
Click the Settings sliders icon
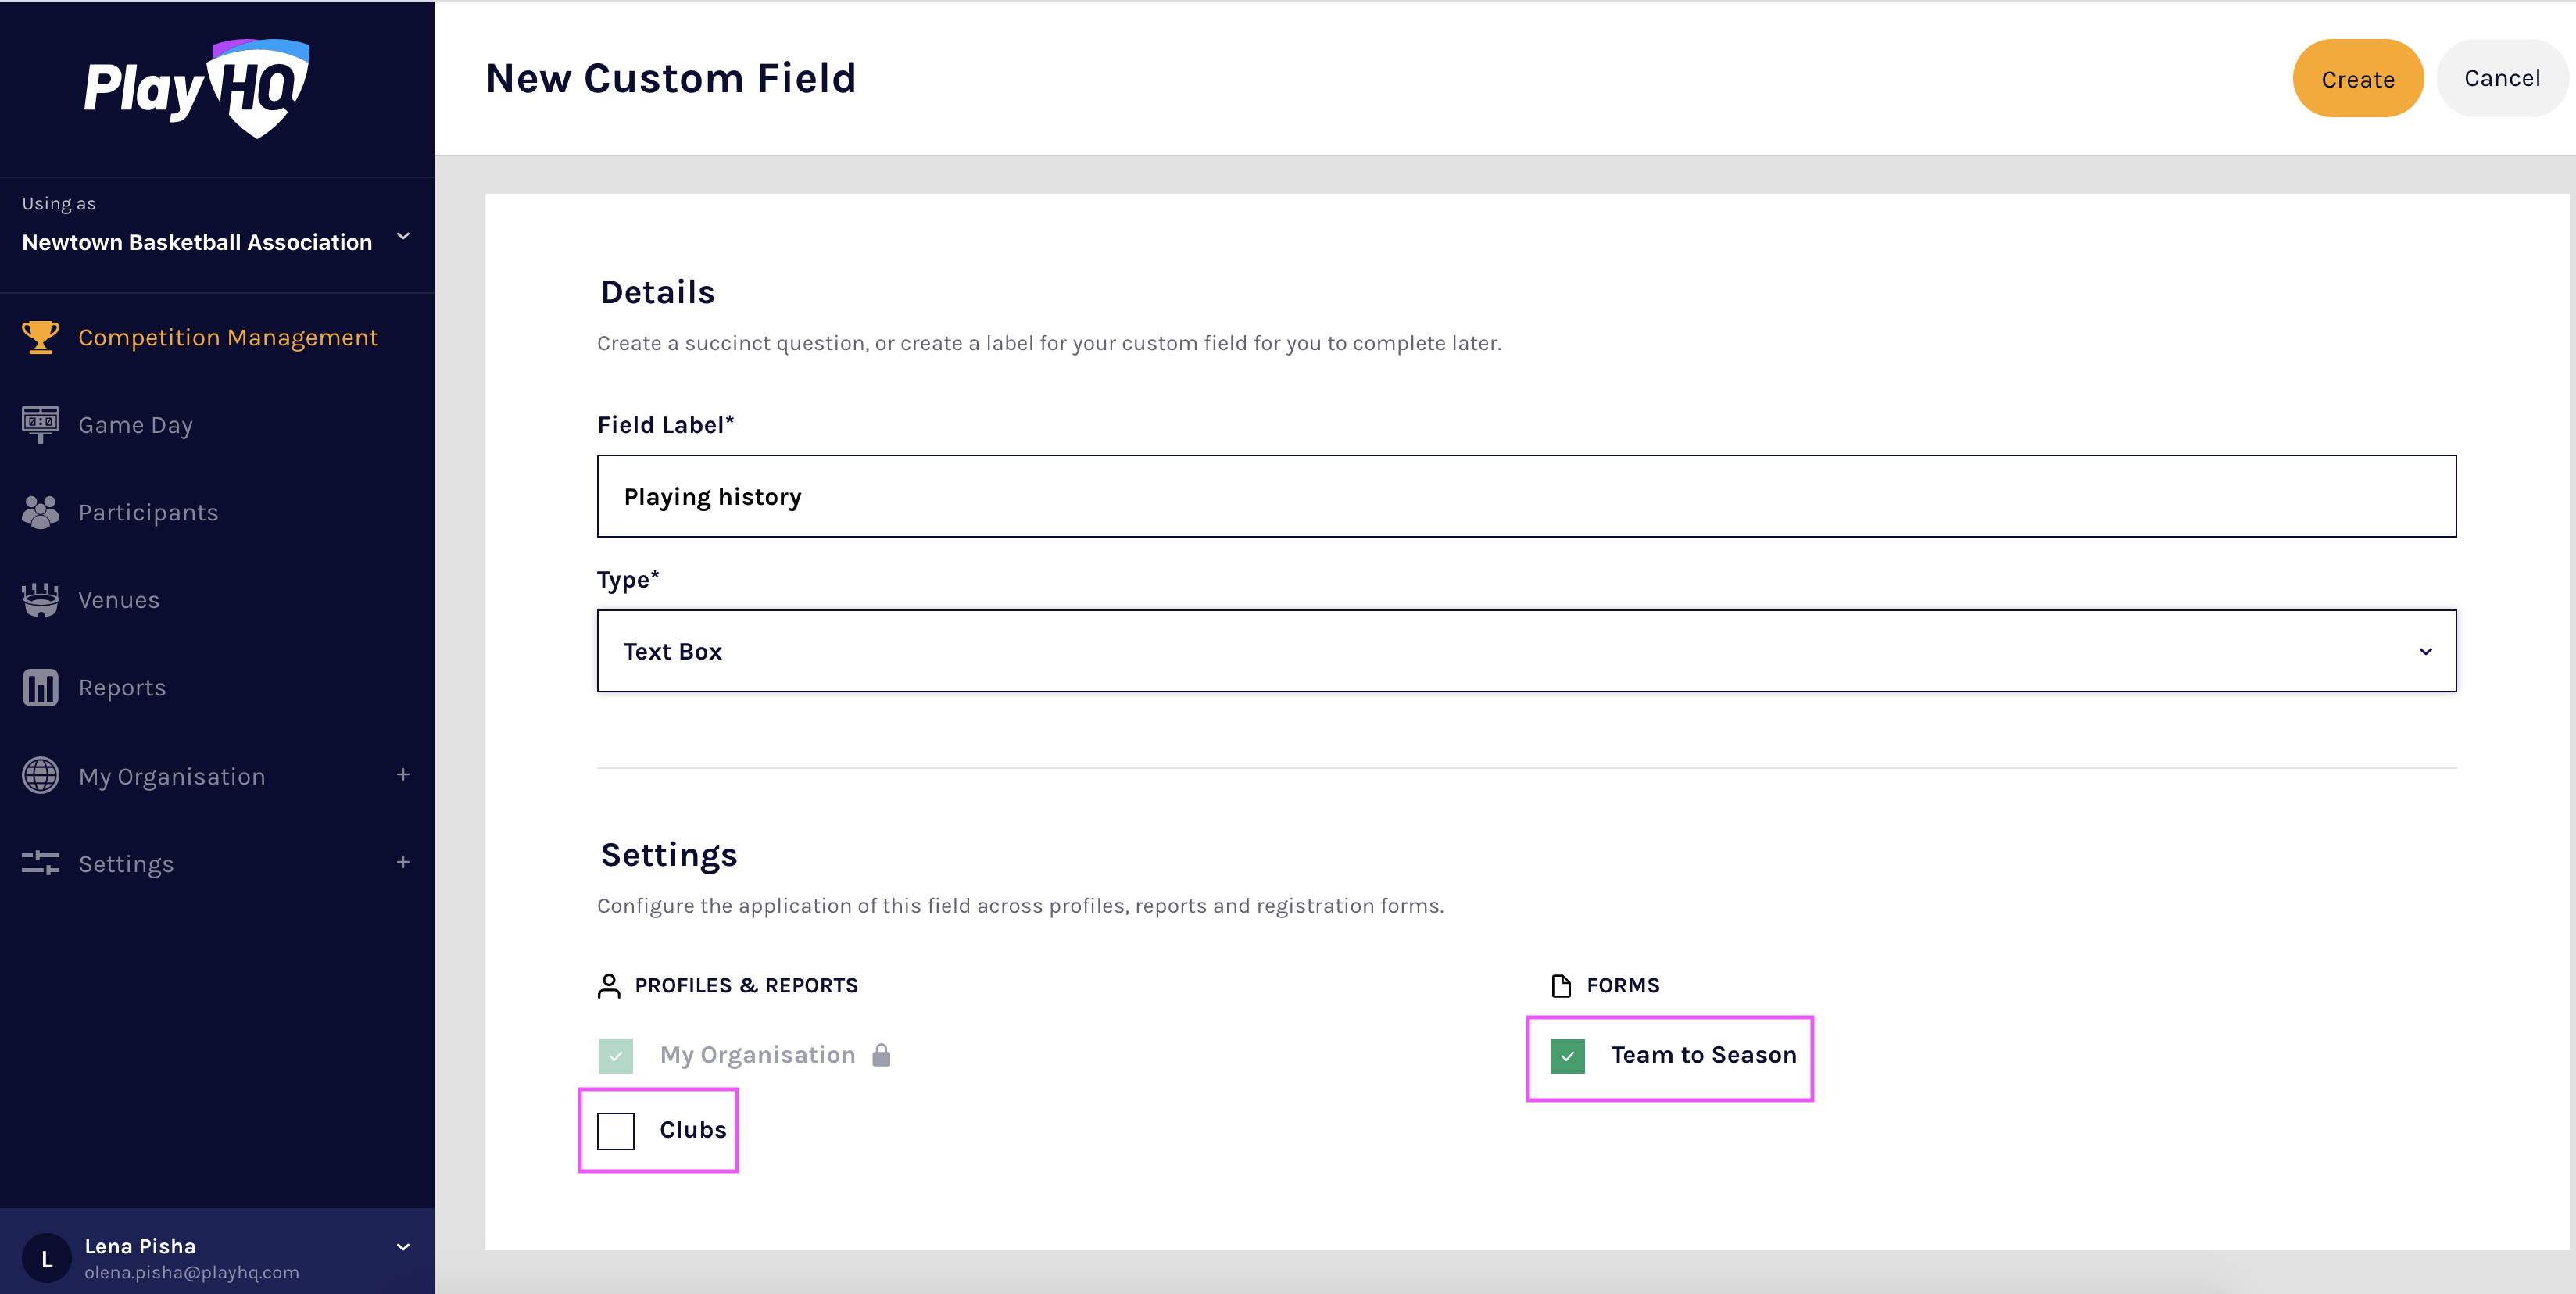[40, 862]
